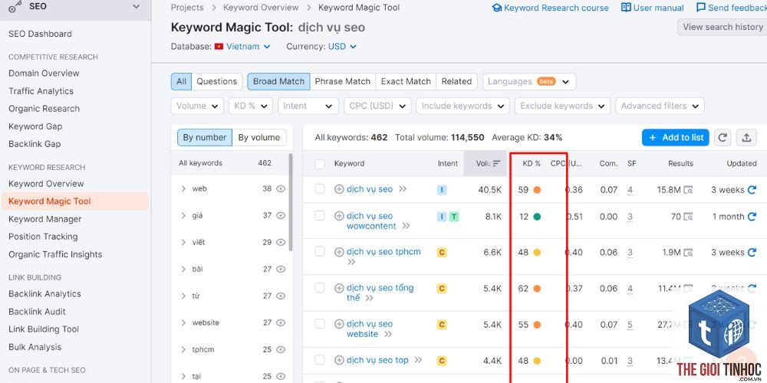The height and width of the screenshot is (383, 767).
Task: Click the green KD dot in wowcontent row
Action: [x=537, y=217]
